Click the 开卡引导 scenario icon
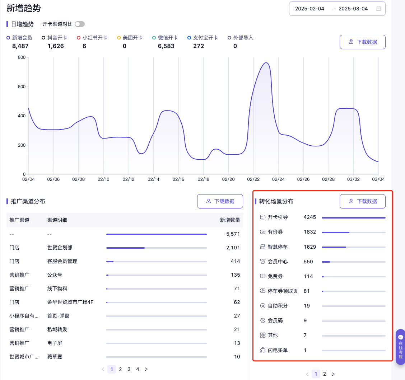This screenshot has height=380, width=405. click(262, 217)
